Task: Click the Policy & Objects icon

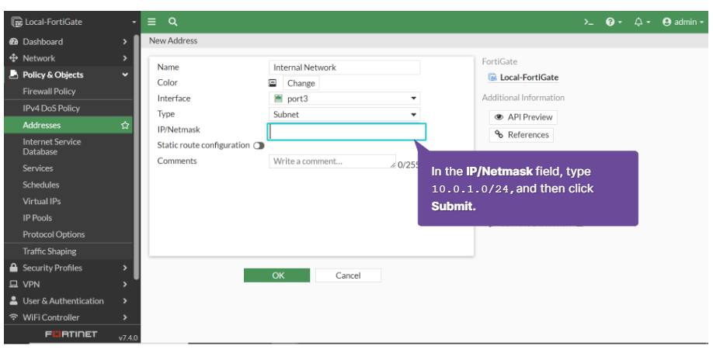Action: pyautogui.click(x=14, y=74)
